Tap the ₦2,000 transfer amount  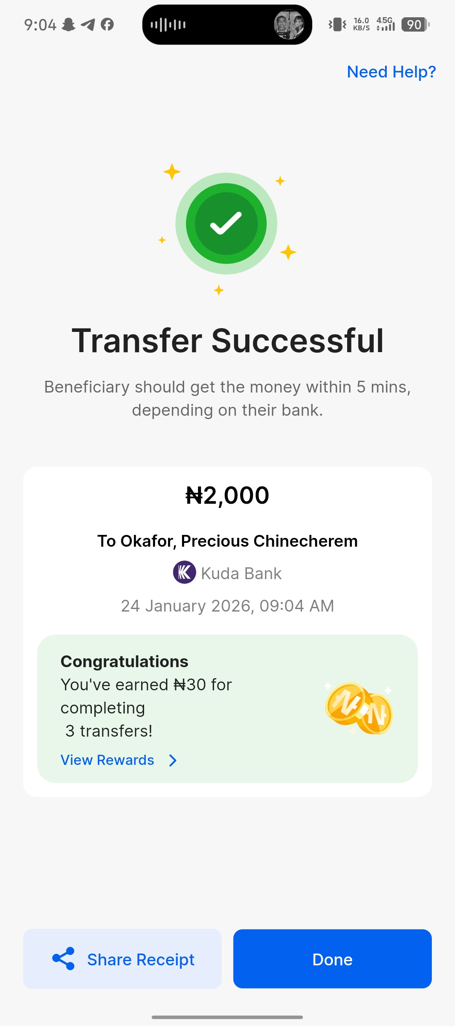click(x=227, y=495)
